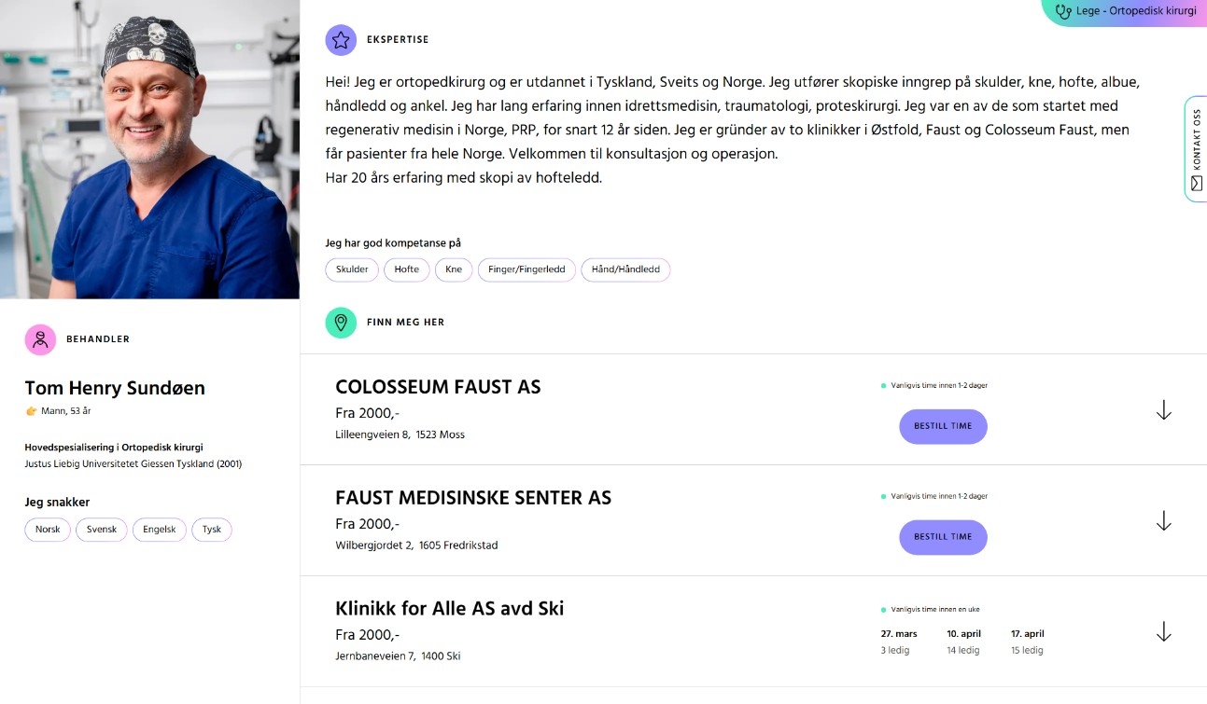Click the green map pin Finn meg her icon
Screen dimensions: 1207x704
click(341, 323)
